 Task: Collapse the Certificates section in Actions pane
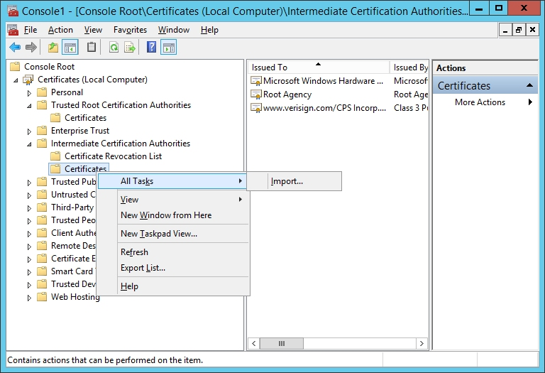pyautogui.click(x=530, y=86)
